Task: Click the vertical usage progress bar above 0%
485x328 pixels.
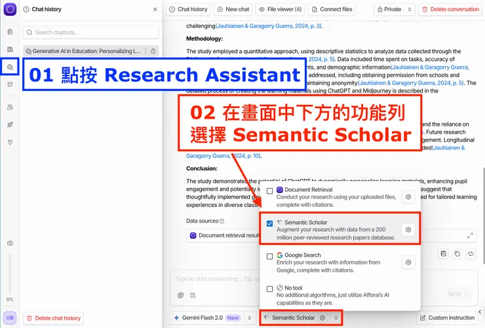Action: [10, 274]
